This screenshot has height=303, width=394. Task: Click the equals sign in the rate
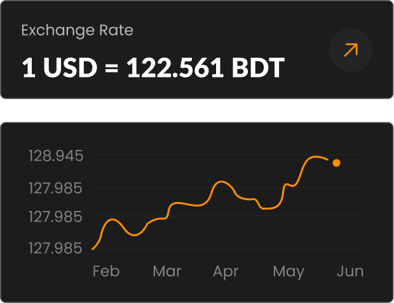click(x=110, y=69)
